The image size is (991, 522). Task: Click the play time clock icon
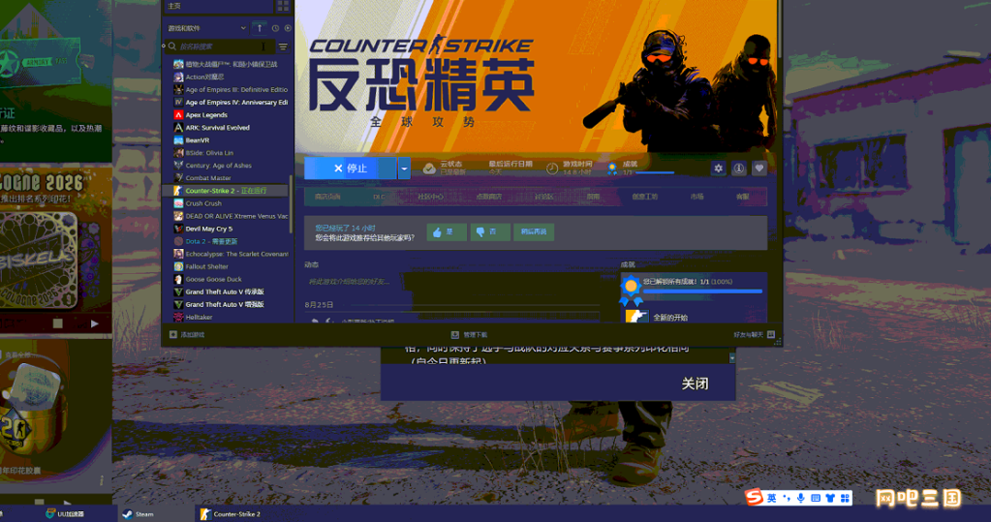[x=552, y=169]
